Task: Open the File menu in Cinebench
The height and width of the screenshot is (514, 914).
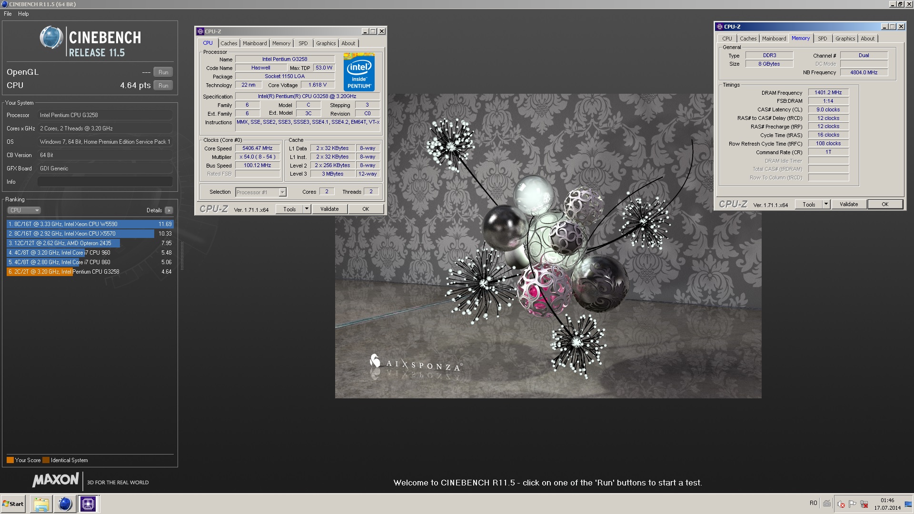Action: pos(8,14)
